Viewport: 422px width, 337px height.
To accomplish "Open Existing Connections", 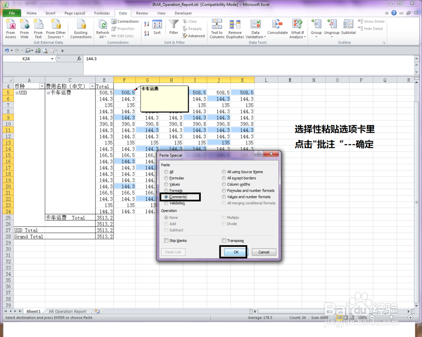I will (x=81, y=29).
